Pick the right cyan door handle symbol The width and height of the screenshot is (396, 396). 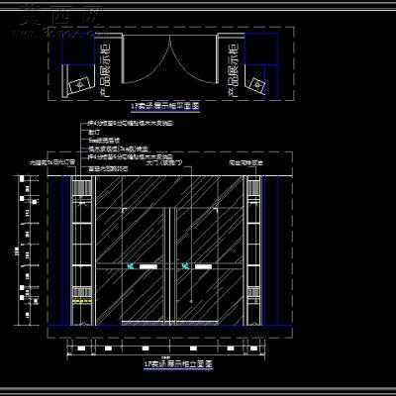[186, 266]
